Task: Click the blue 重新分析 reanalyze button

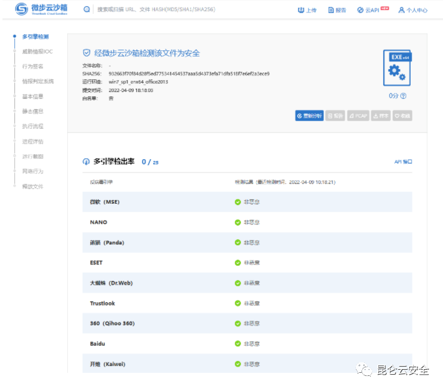Action: pos(309,116)
